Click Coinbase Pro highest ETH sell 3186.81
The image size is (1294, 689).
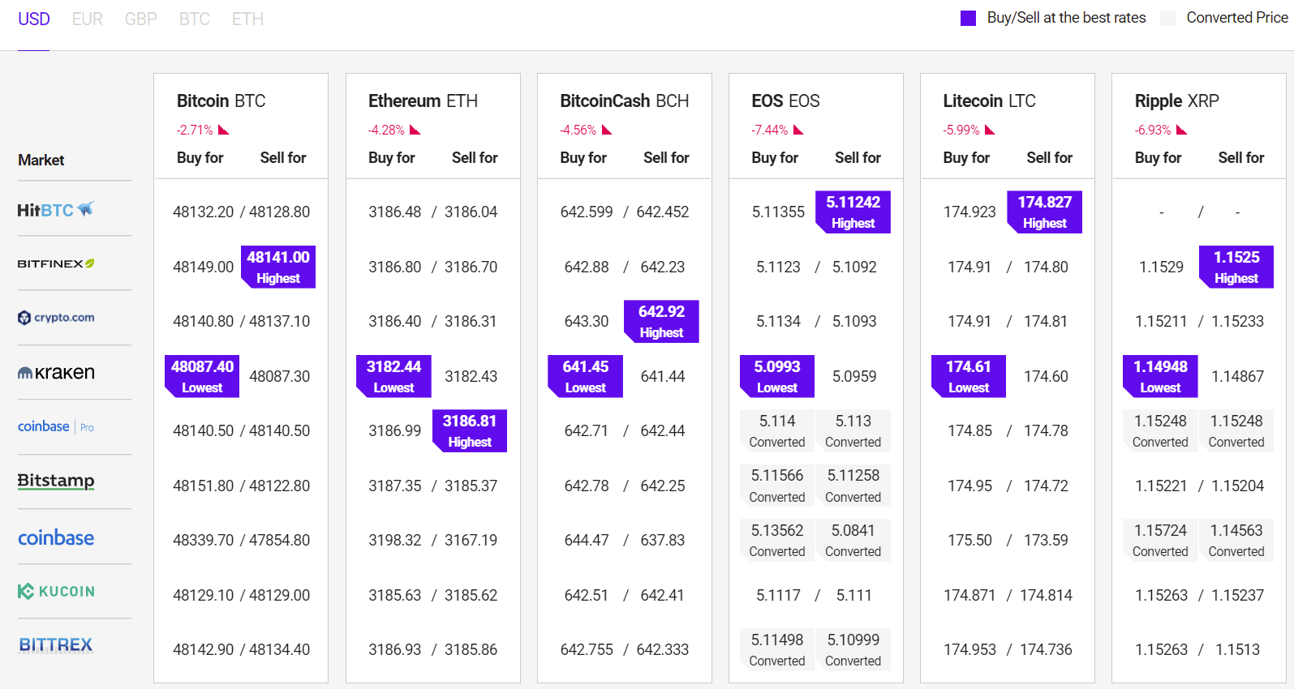(x=470, y=430)
